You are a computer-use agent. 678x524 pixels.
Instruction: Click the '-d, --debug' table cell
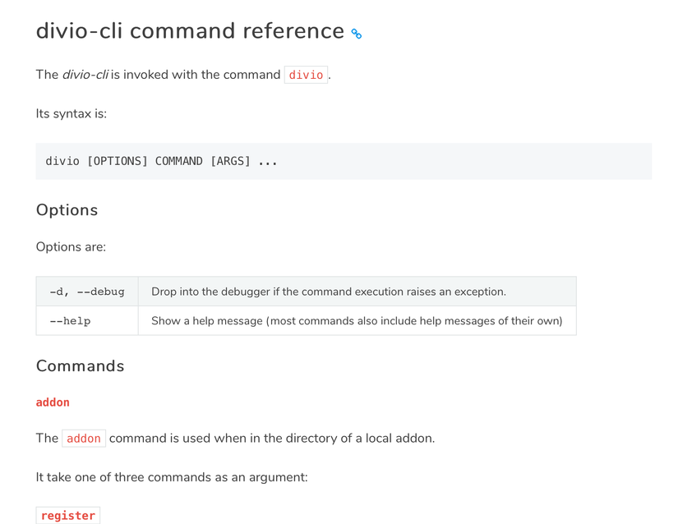[87, 292]
